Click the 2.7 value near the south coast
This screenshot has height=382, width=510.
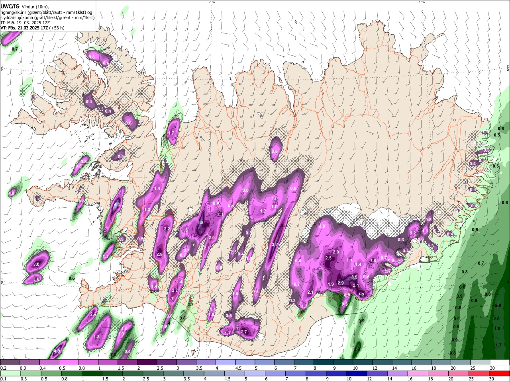coord(244,332)
